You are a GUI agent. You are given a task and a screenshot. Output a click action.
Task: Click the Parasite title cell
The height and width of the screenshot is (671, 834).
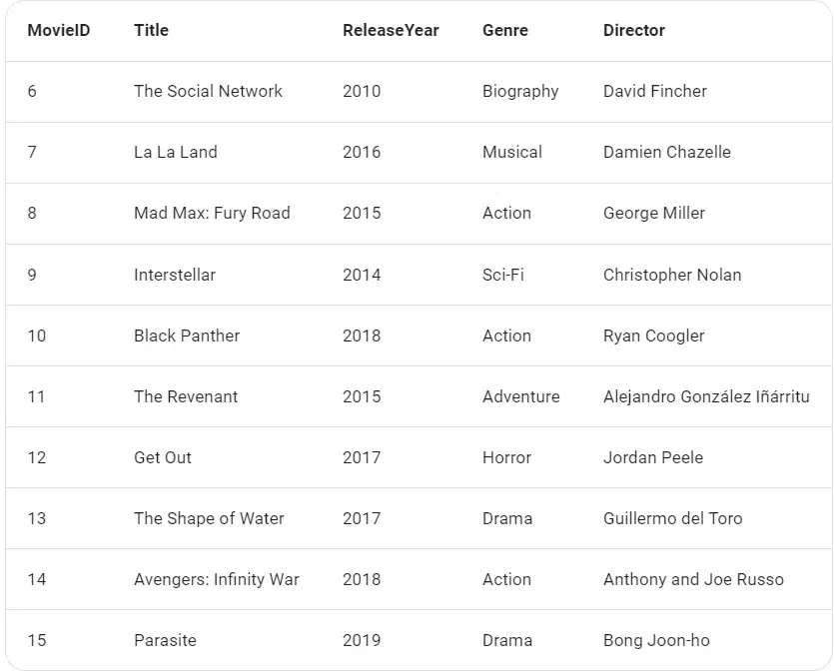click(165, 640)
